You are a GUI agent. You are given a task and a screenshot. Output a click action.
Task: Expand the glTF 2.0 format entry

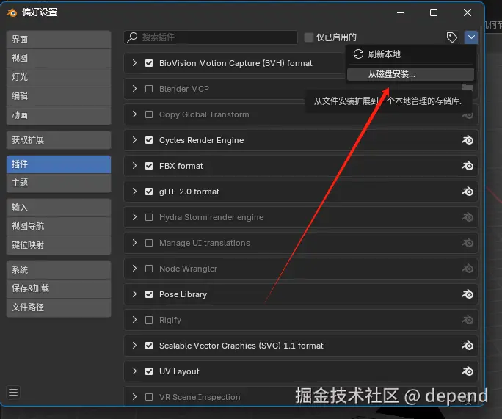coord(134,192)
